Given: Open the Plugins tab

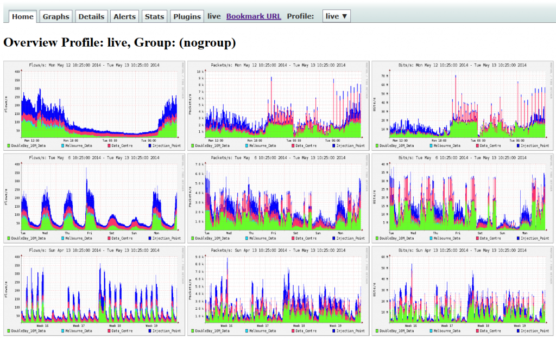Looking at the screenshot, I should pyautogui.click(x=187, y=16).
